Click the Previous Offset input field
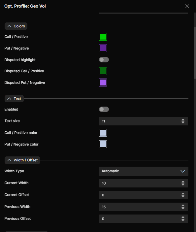The image size is (196, 232). tap(144, 219)
